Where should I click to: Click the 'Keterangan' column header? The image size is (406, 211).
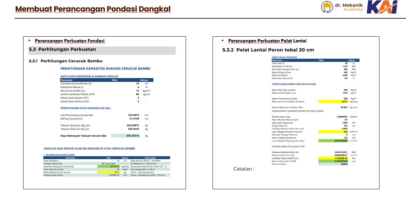pyautogui.click(x=150, y=158)
